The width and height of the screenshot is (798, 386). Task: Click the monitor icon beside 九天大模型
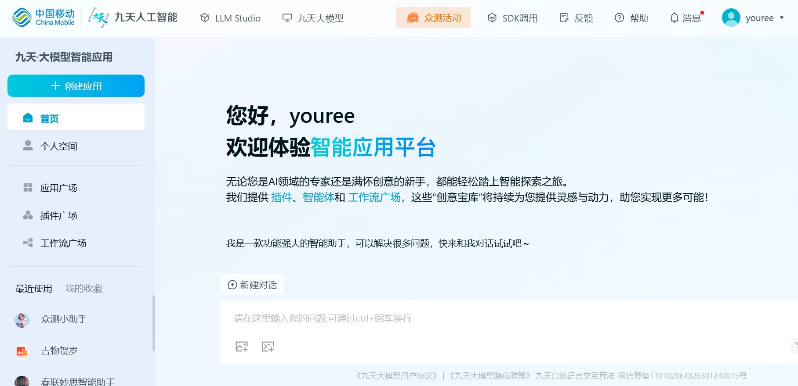coord(287,18)
